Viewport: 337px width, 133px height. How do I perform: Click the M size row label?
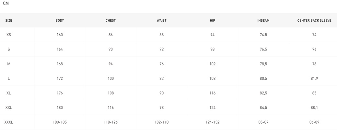coord(9,64)
